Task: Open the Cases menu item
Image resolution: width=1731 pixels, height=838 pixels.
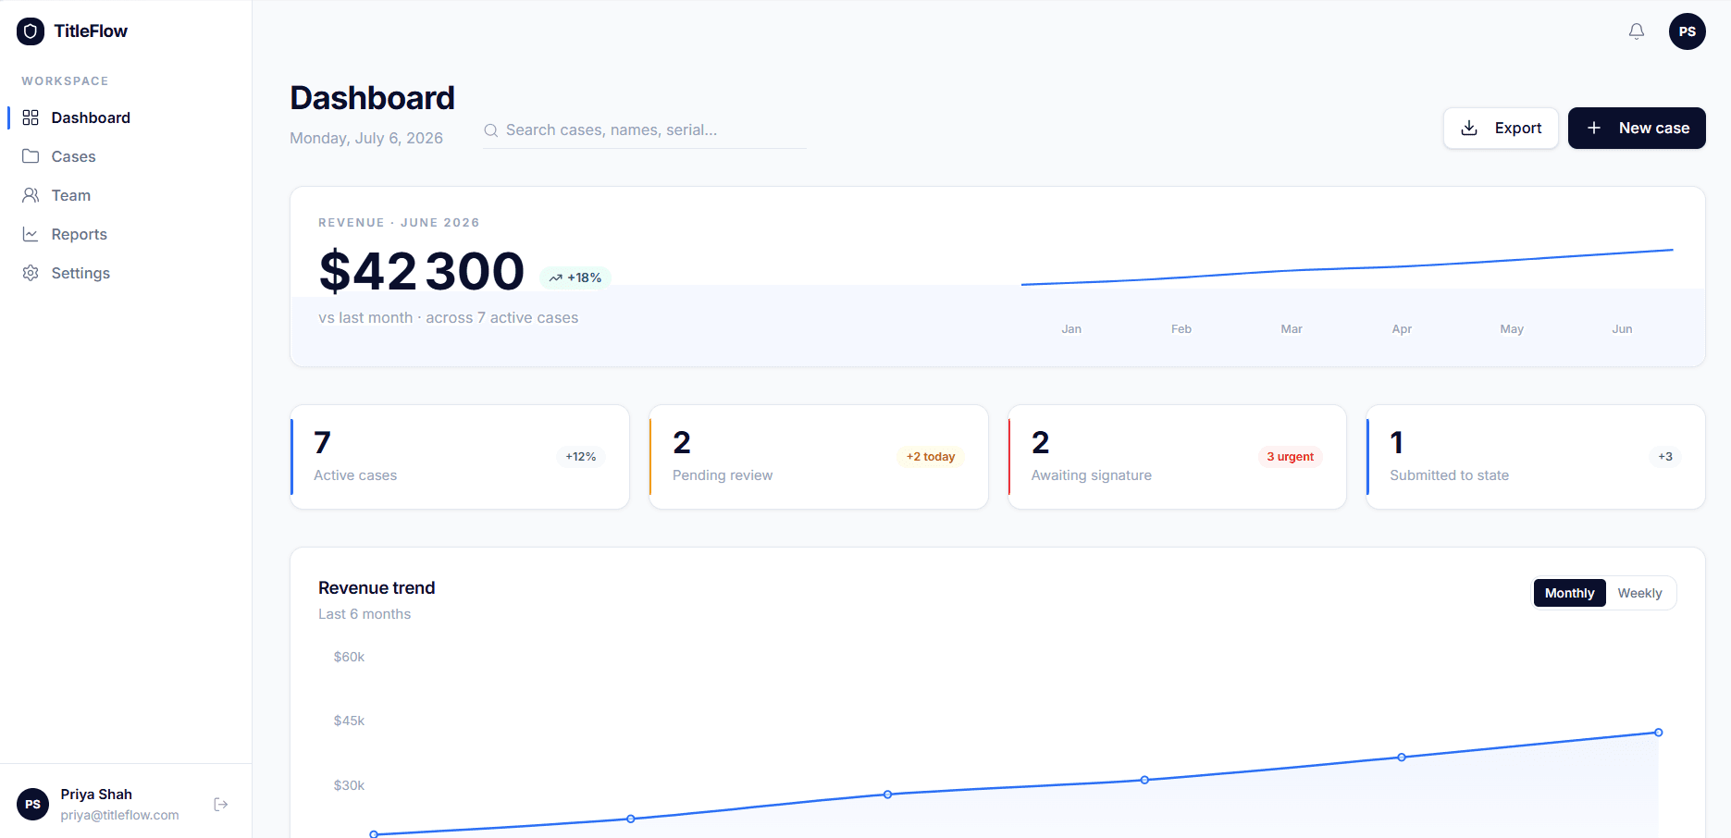Action: (126, 156)
